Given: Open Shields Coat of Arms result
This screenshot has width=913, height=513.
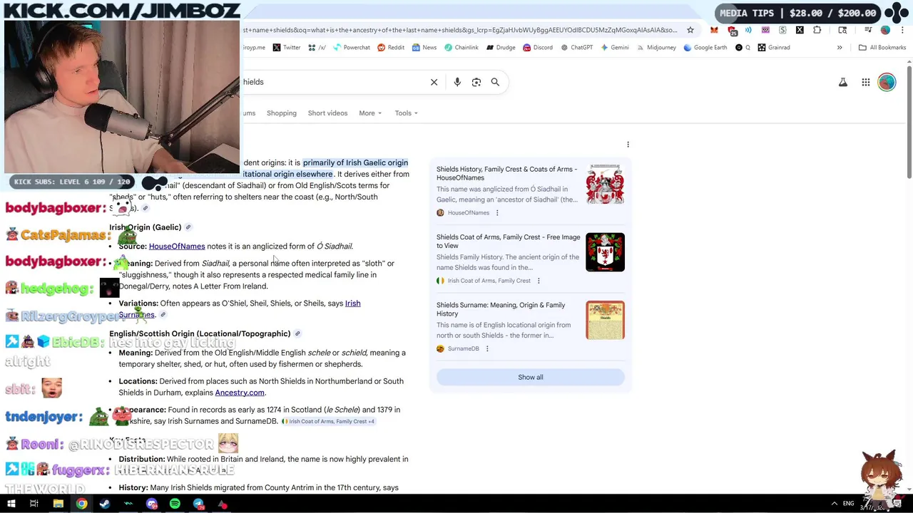Looking at the screenshot, I should click(508, 241).
